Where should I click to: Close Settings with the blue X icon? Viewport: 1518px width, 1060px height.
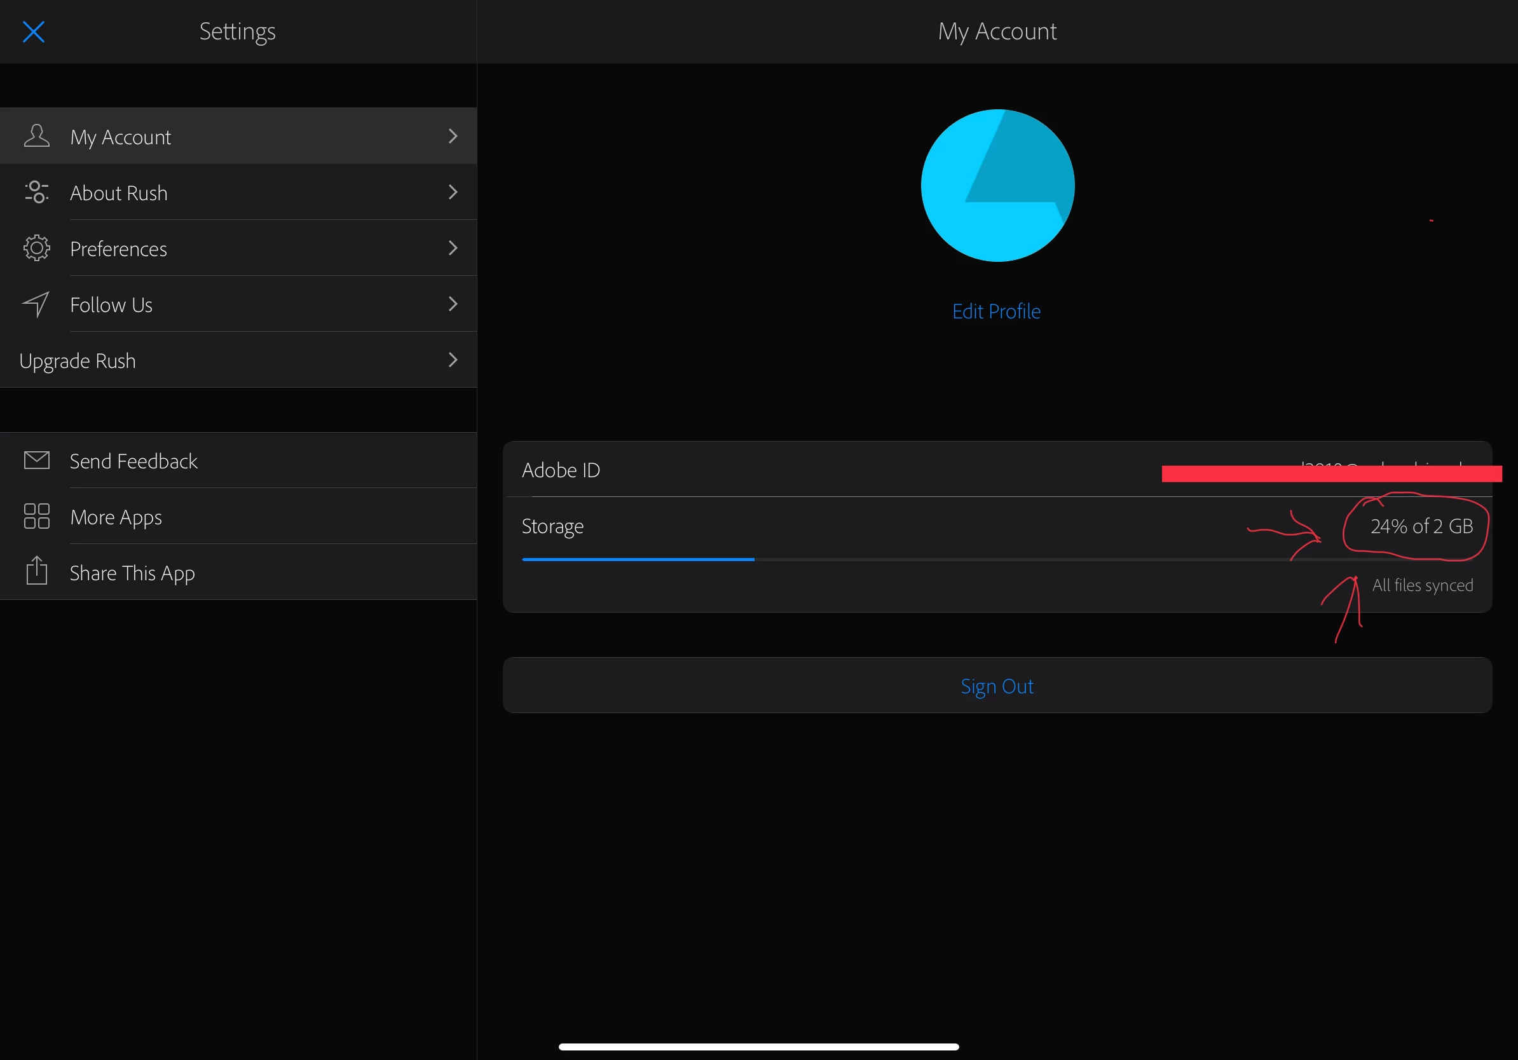(33, 32)
